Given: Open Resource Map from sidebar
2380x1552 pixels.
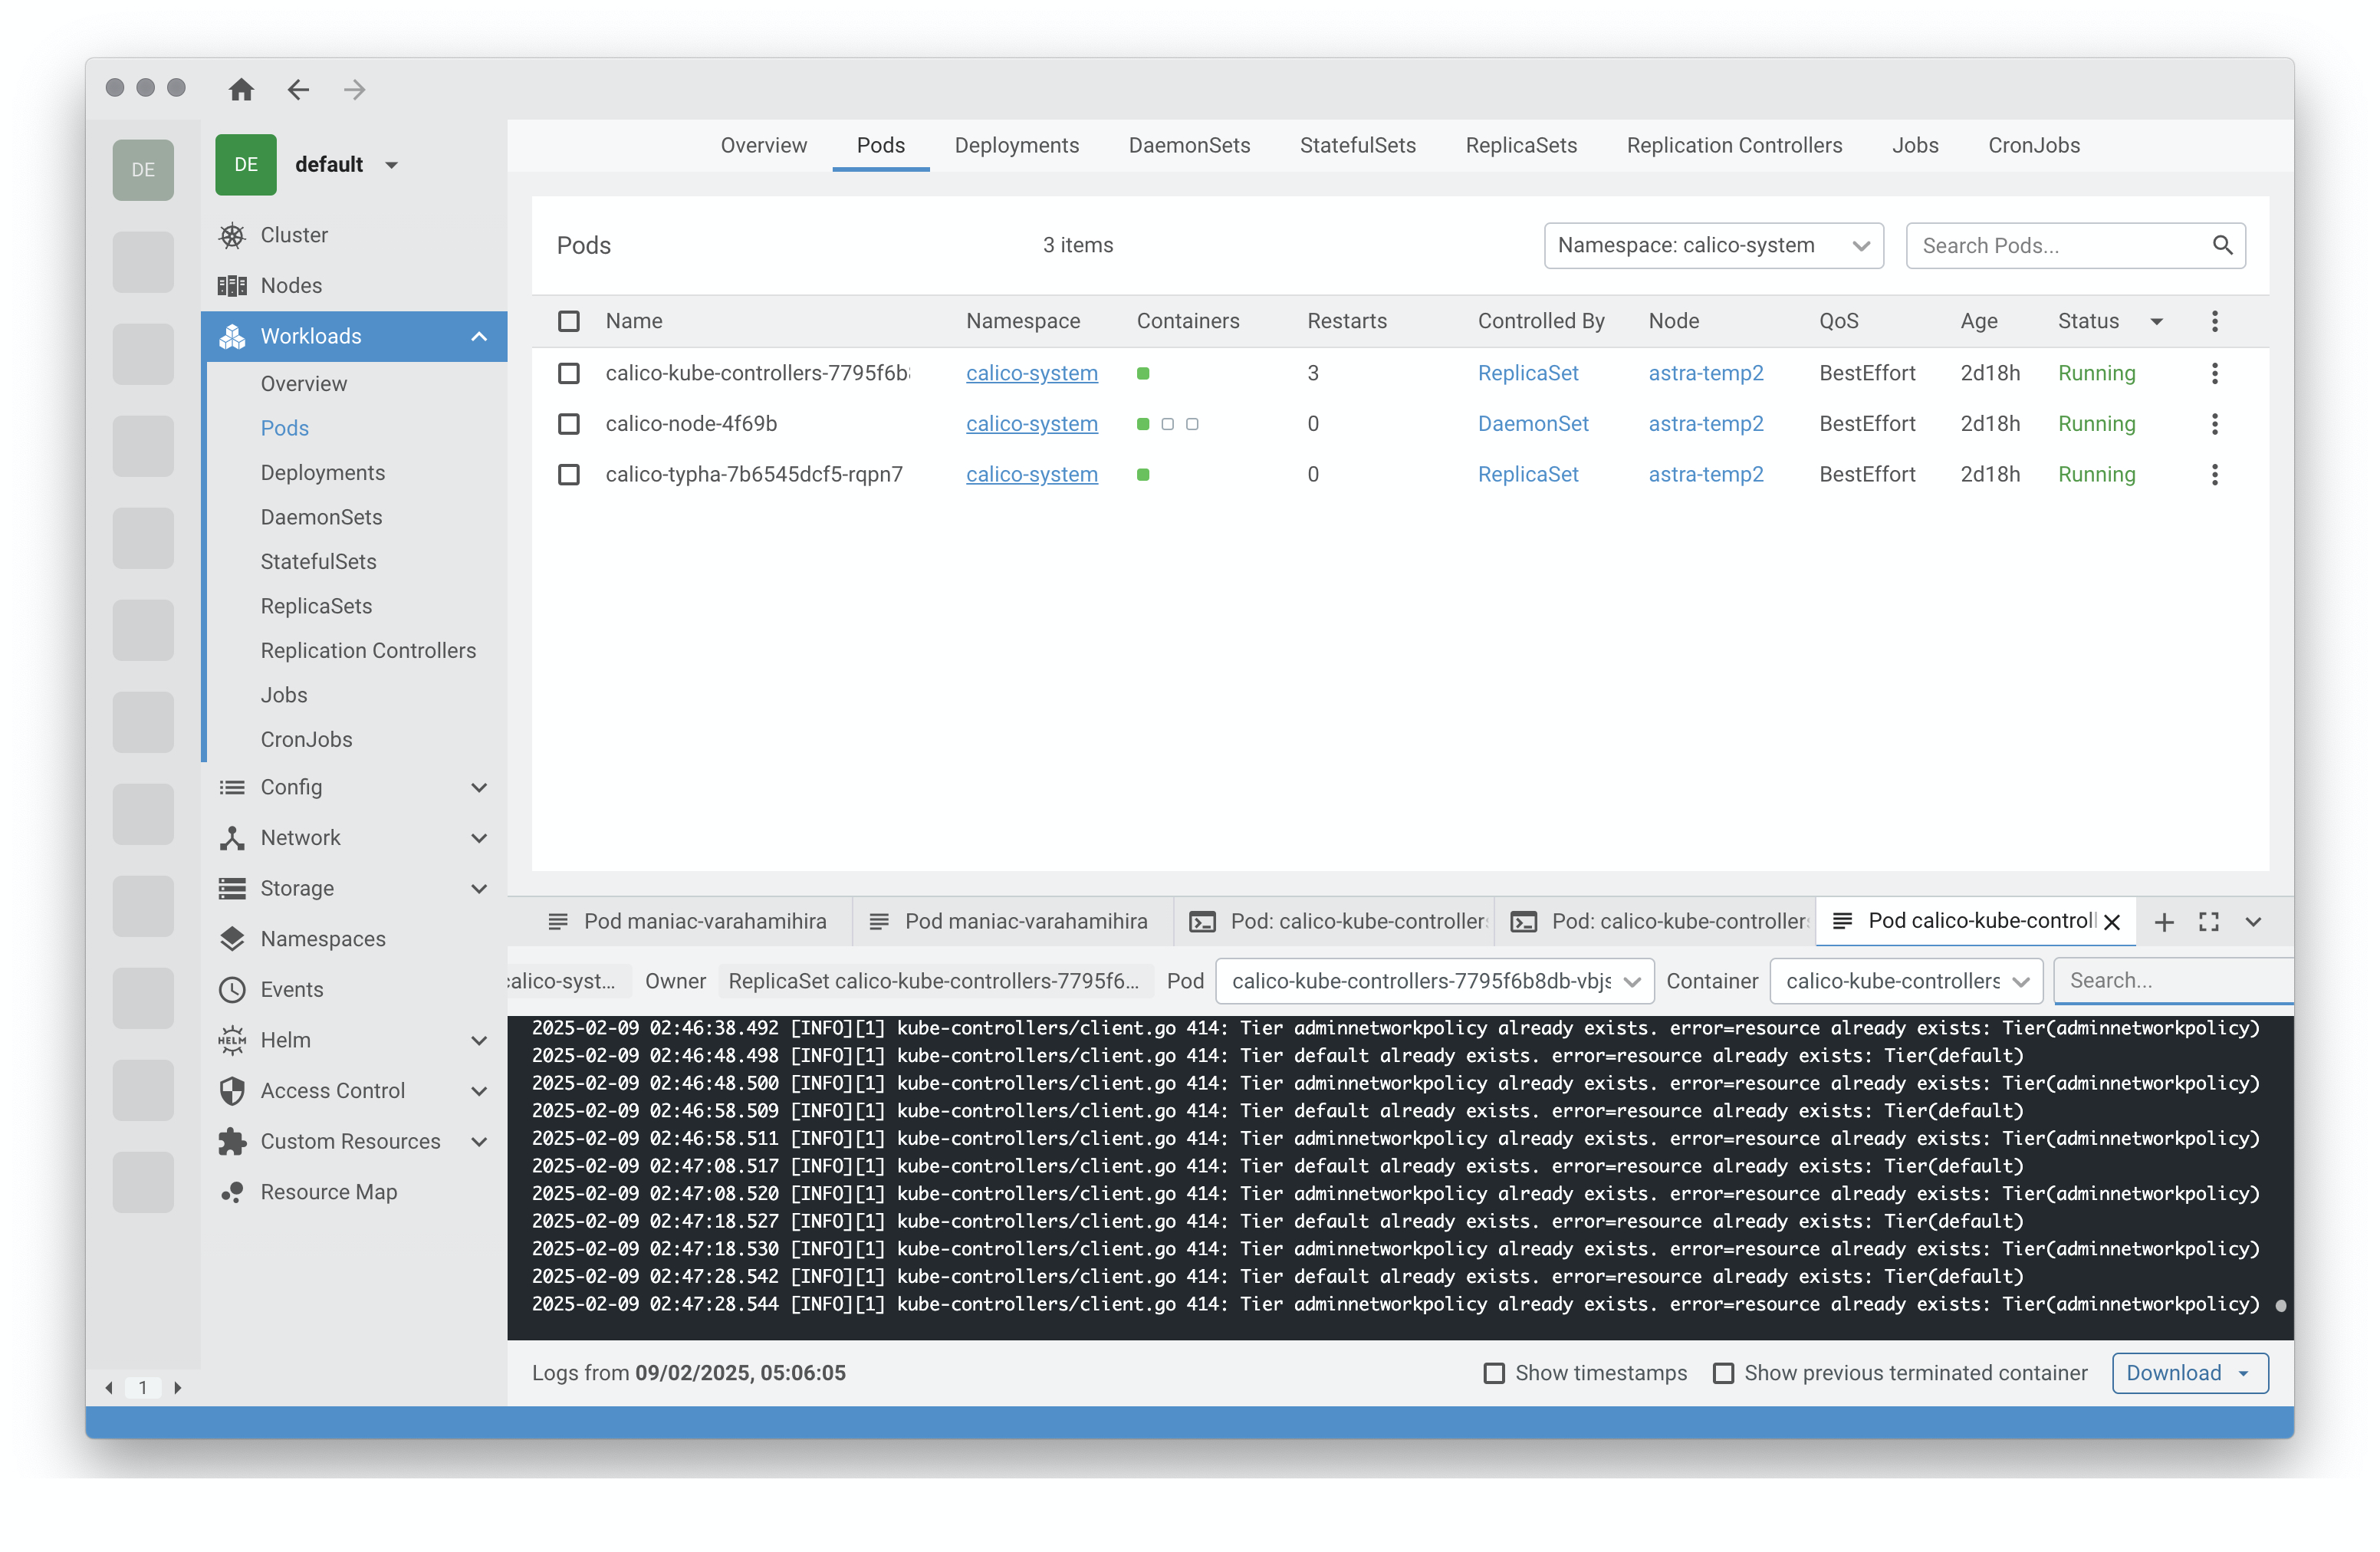Looking at the screenshot, I should coord(328,1192).
